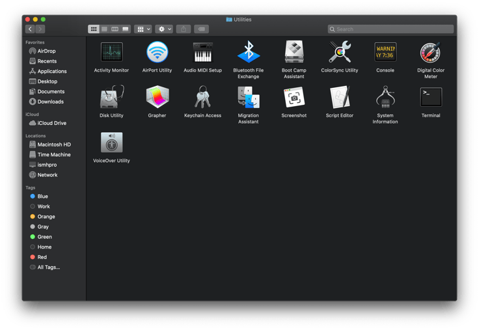Open Disk Utility icon
This screenshot has height=330, width=479.
coord(111,97)
